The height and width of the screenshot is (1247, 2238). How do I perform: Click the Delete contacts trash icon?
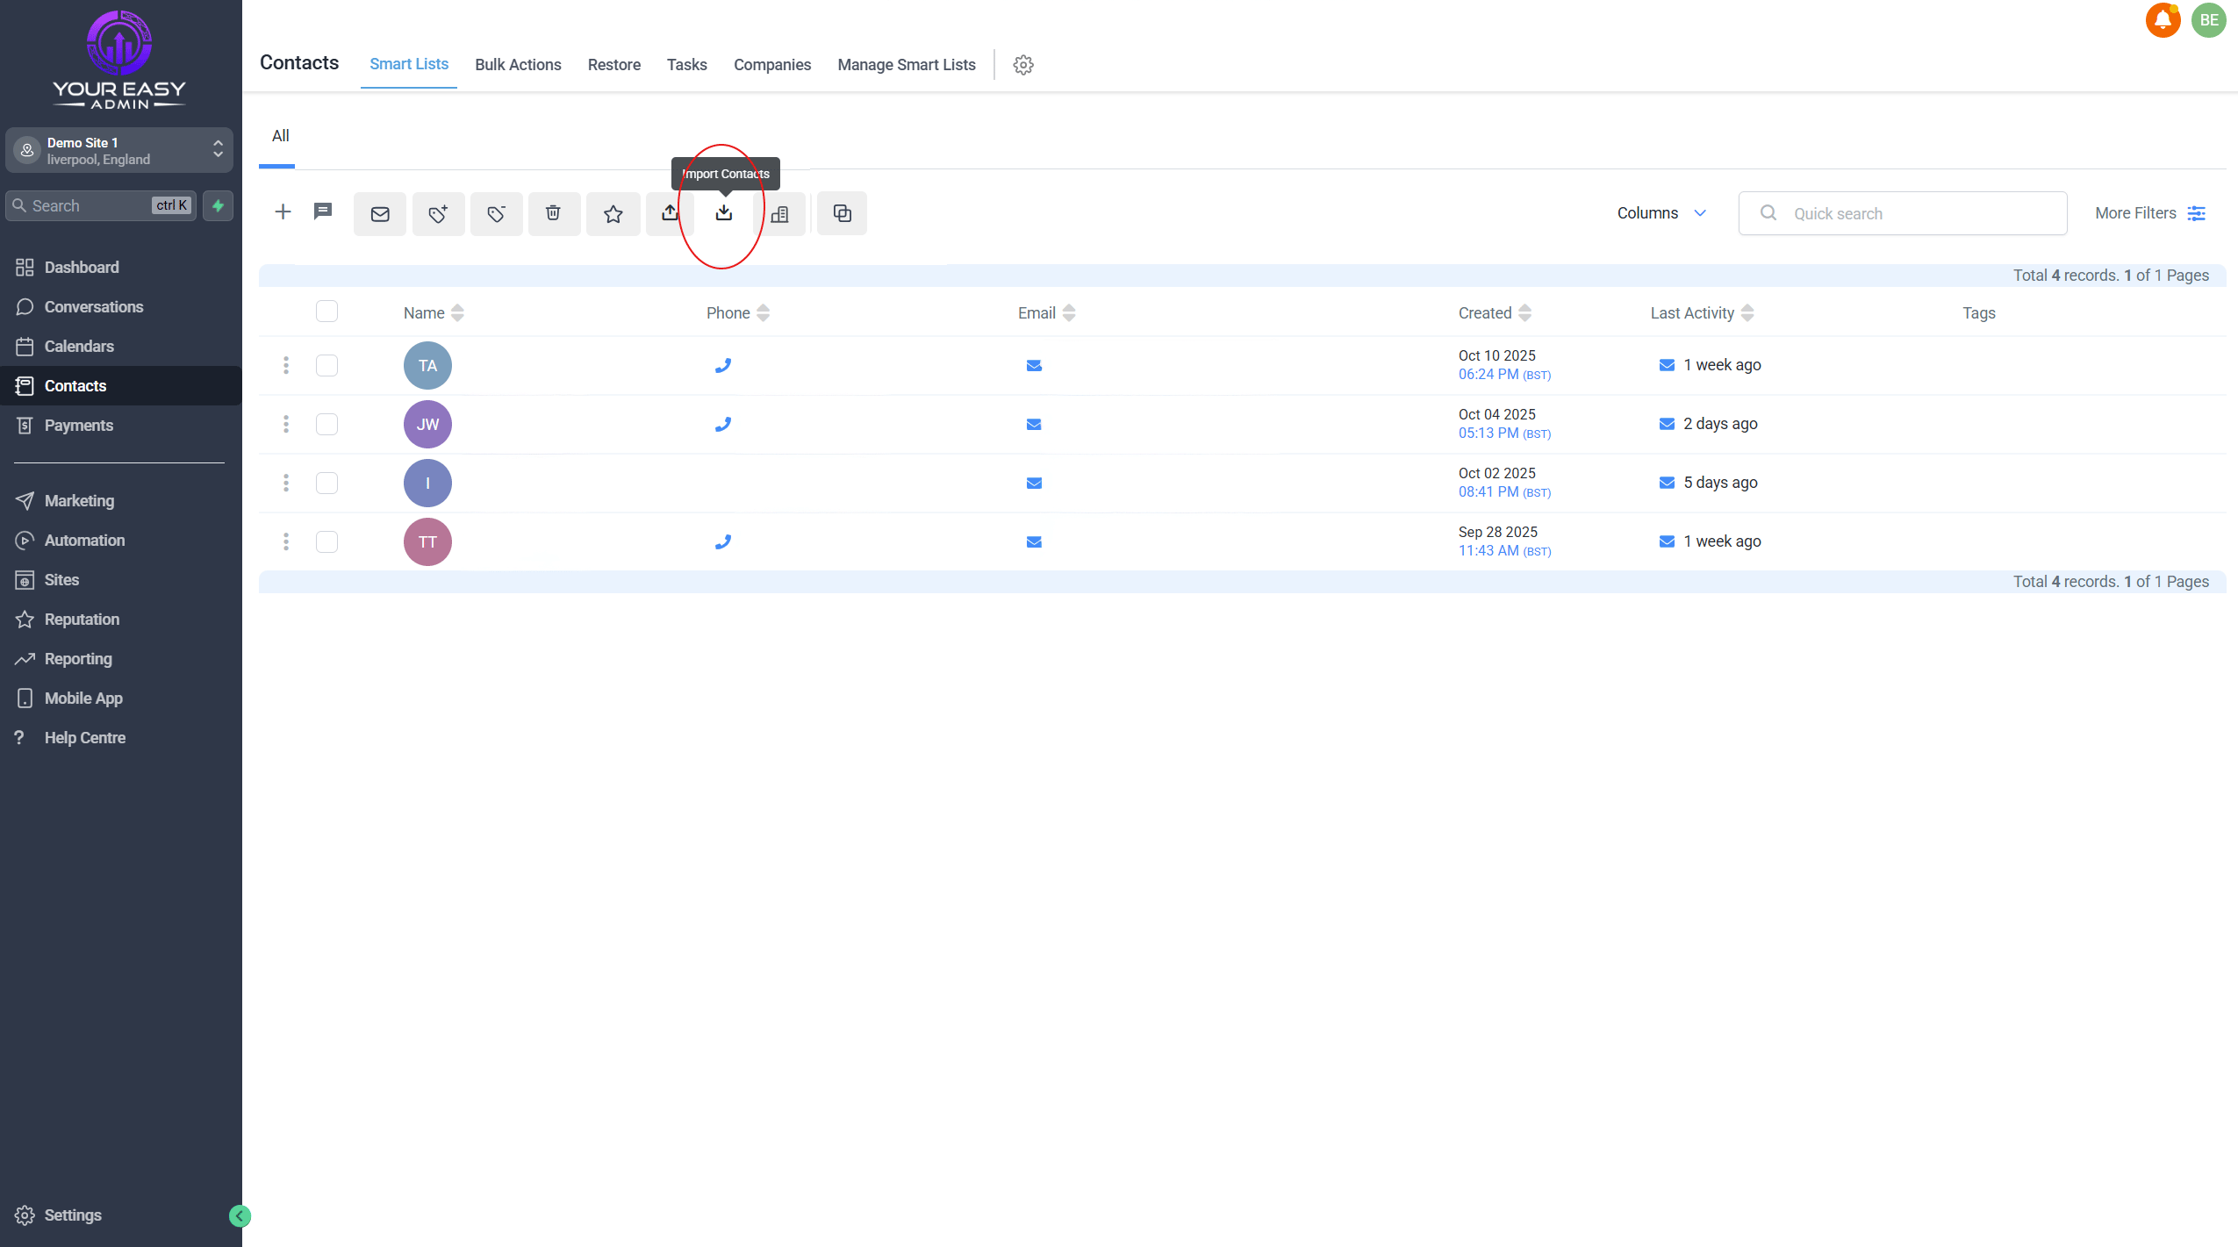553,213
